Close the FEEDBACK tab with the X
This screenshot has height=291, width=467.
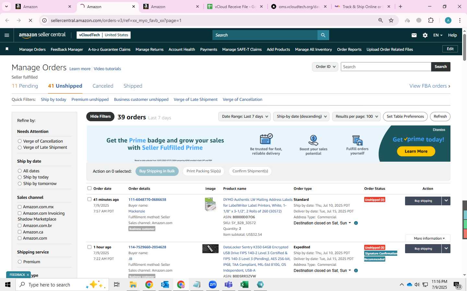pyautogui.click(x=28, y=275)
